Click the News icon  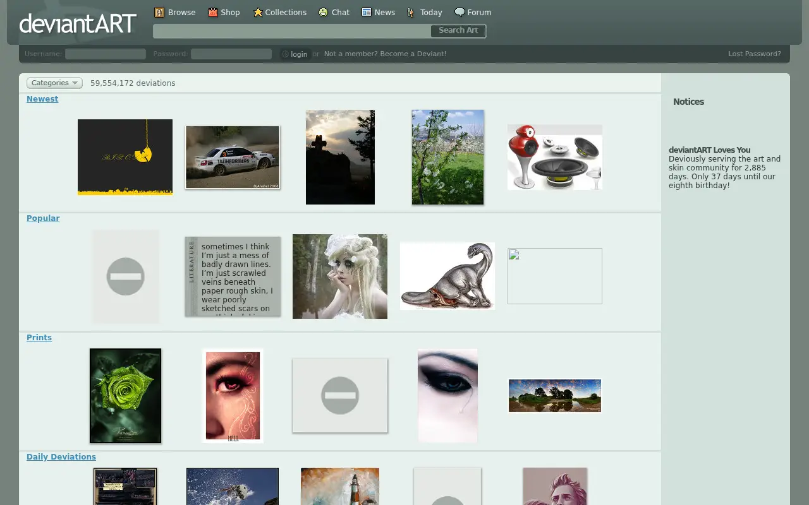tap(367, 12)
